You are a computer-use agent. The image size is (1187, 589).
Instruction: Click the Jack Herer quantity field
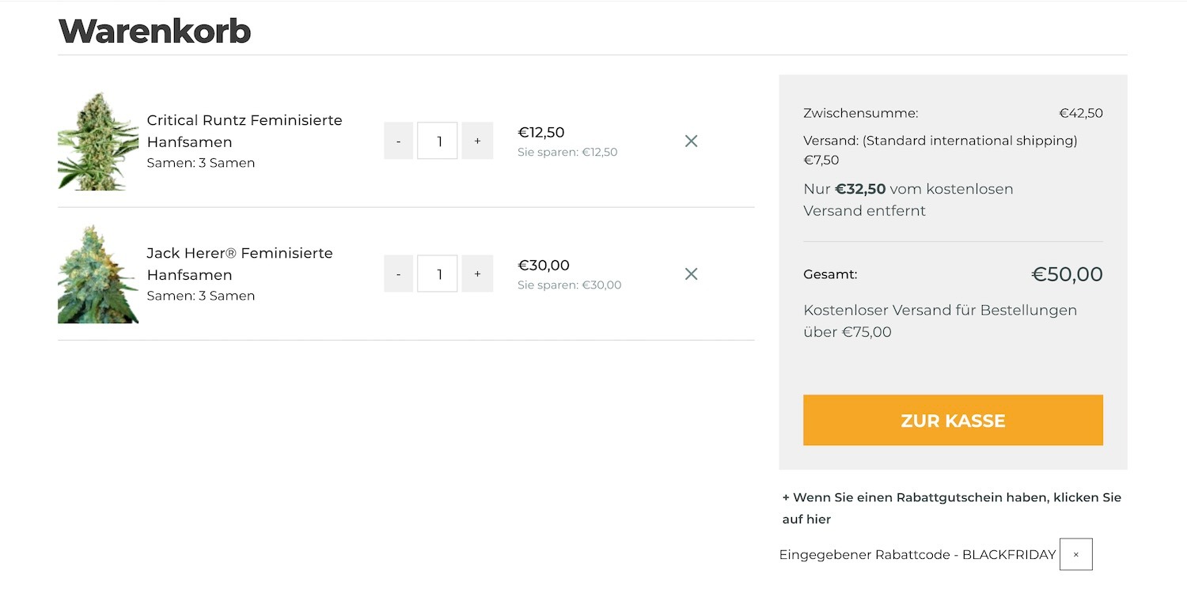click(x=438, y=274)
